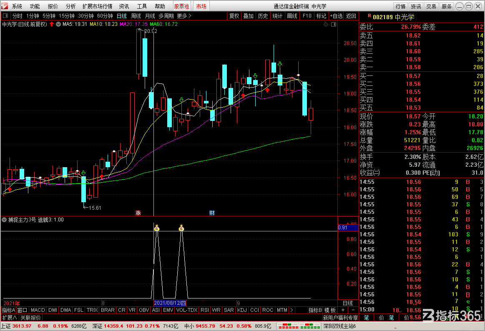Screen dimensions: 485x331
Task: Click the minus button beside 模板
Action: coord(353,310)
